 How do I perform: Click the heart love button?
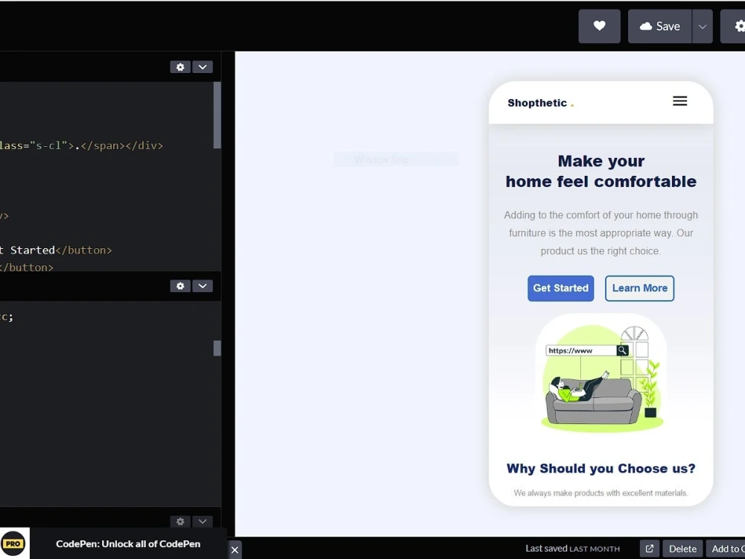point(599,26)
